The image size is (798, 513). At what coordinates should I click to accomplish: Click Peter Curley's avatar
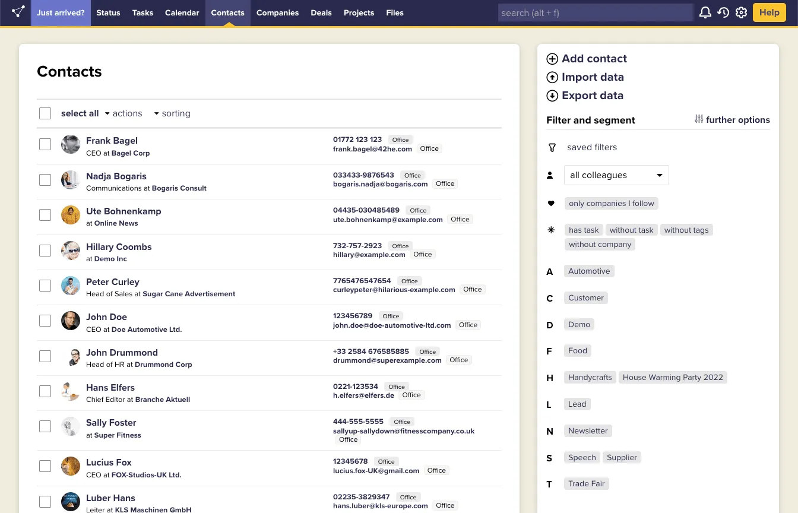pos(71,286)
